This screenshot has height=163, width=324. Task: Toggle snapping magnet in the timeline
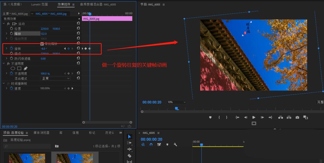point(151,145)
